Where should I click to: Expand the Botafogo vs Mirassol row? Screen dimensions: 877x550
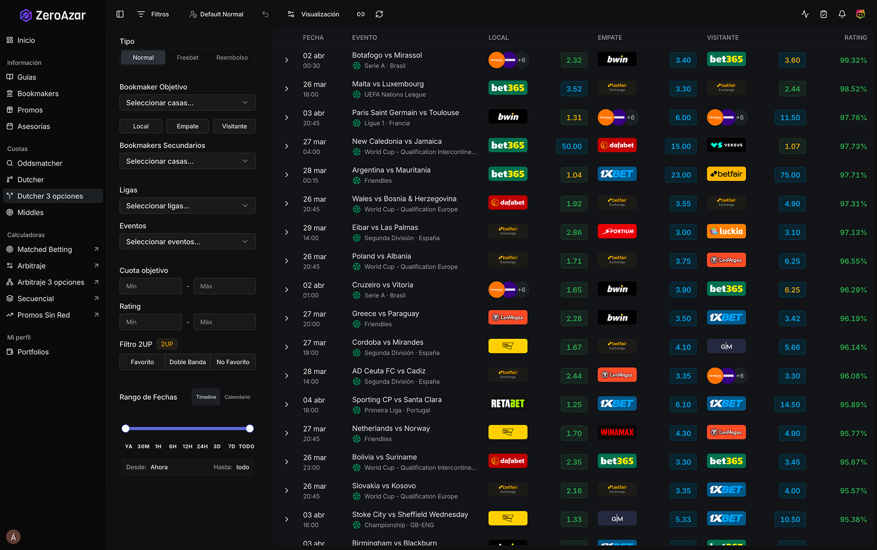287,60
